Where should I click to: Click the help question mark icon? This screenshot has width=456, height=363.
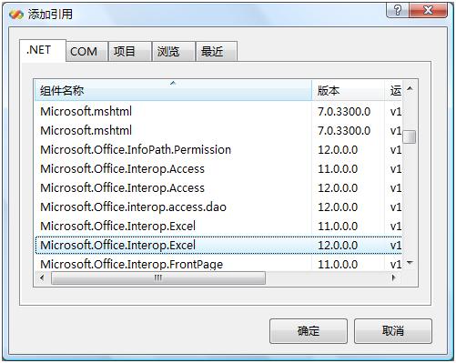[397, 11]
